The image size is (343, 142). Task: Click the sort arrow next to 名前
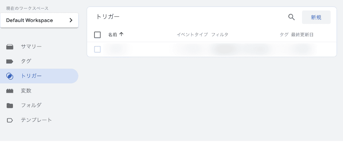coord(121,35)
